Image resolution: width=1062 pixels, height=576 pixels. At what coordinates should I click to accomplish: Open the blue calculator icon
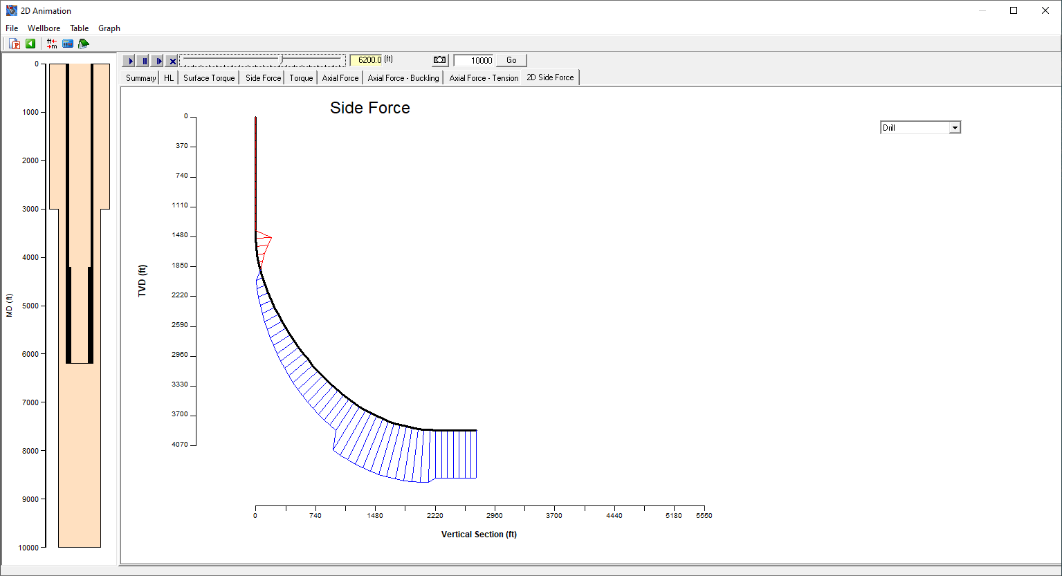68,44
